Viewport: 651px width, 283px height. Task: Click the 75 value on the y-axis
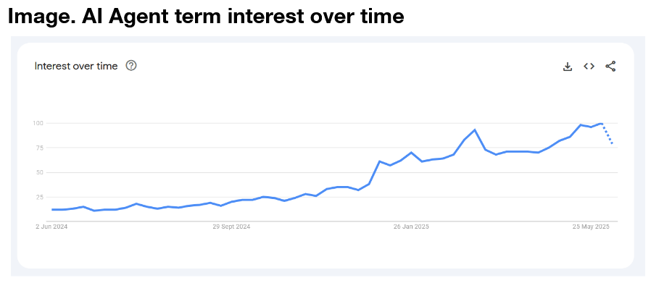[x=40, y=148]
